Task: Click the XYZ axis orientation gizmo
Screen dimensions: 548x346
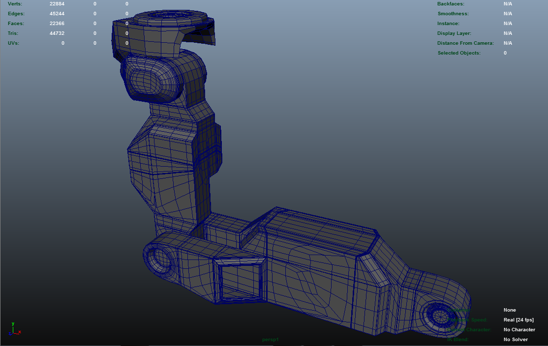Action: 15,329
